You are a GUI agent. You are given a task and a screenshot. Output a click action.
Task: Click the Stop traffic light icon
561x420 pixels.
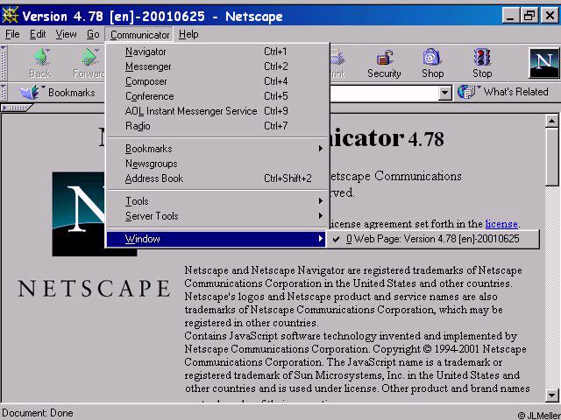point(481,57)
